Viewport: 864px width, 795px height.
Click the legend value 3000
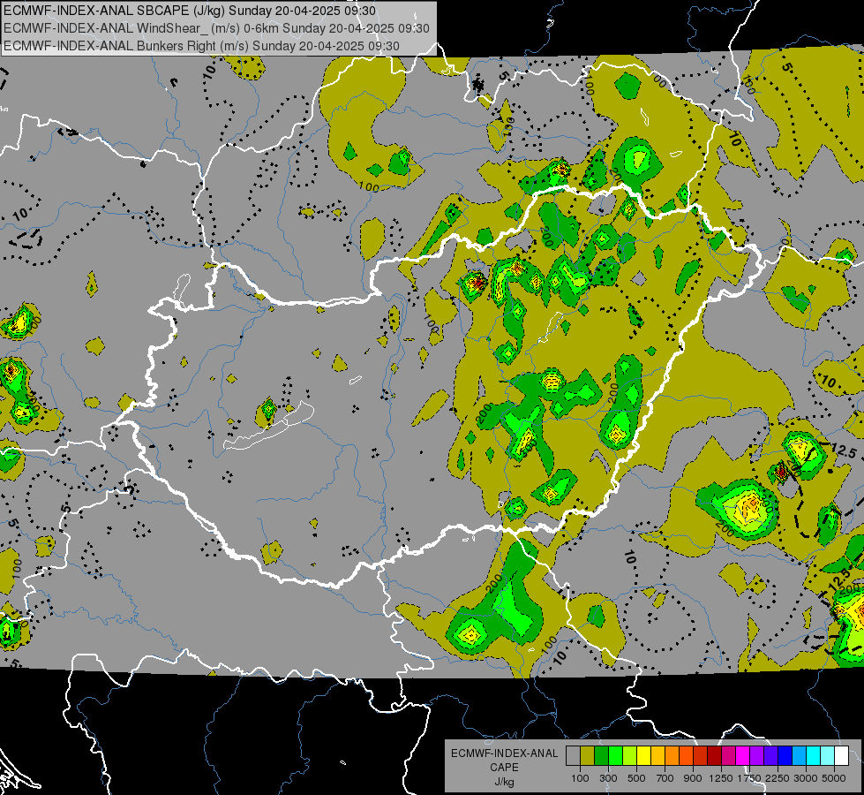click(x=806, y=778)
